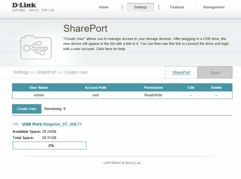Image resolution: width=241 pixels, height=179 pixels.
Task: Open the Kingston_DT_0BE71 drive link
Action: click(x=62, y=124)
